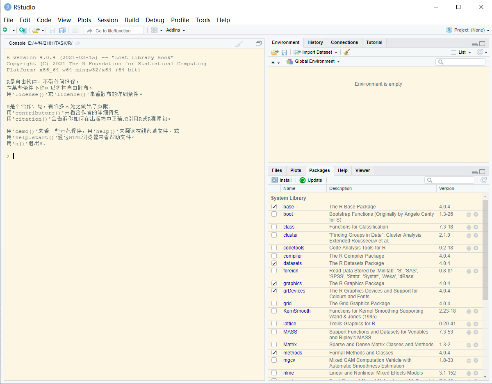Switch to the History tab

315,42
